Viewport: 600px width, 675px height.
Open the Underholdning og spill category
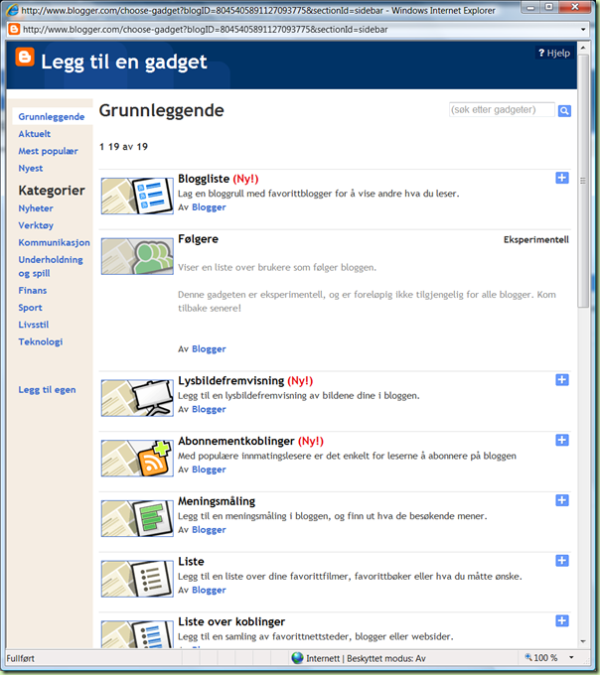[51, 266]
